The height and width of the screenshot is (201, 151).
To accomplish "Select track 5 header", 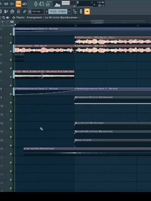I will point(6,66).
